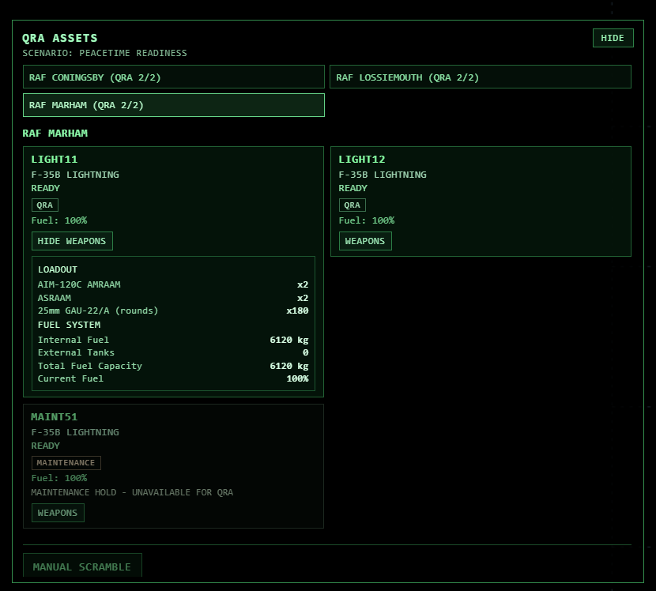Click the AIM-120C AMRAAM loadout row
This screenshot has height=591, width=656.
[173, 284]
